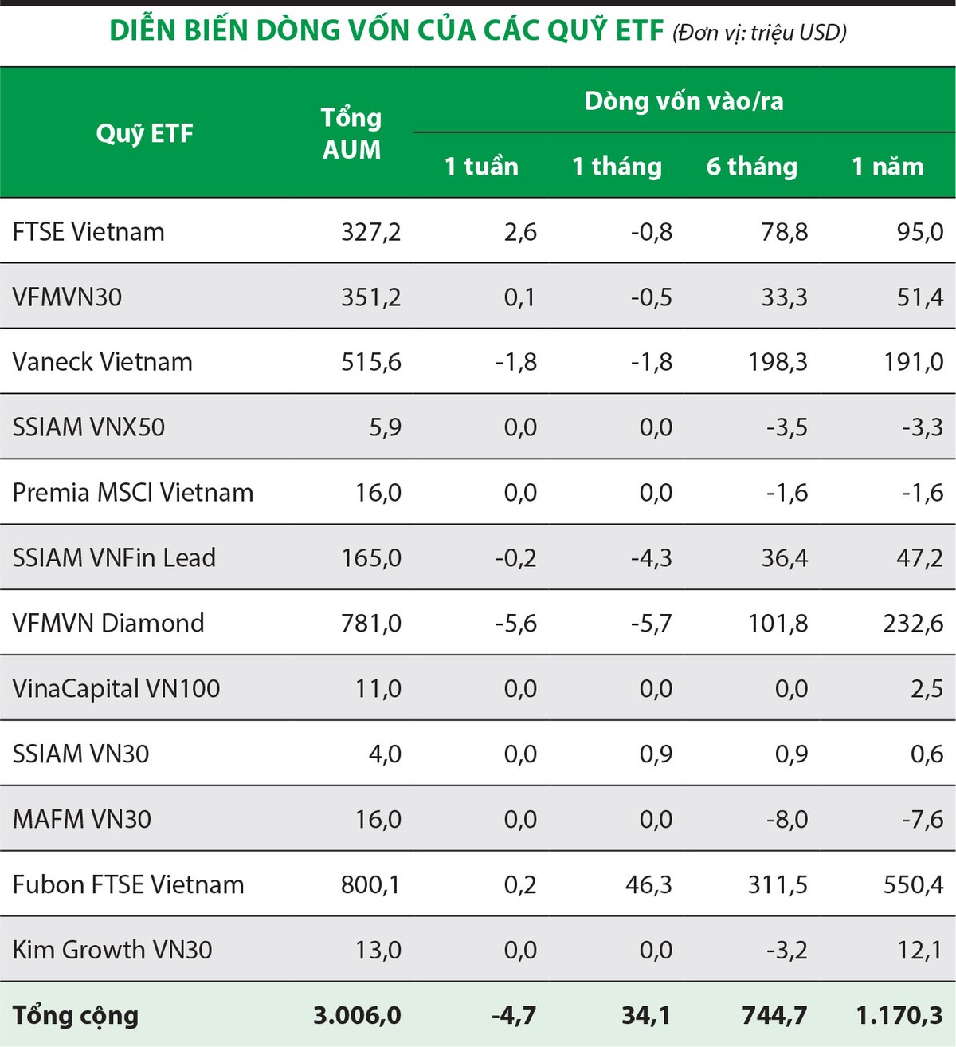Select the '1 tuần' column header
This screenshot has width=956, height=1047.
tap(481, 166)
